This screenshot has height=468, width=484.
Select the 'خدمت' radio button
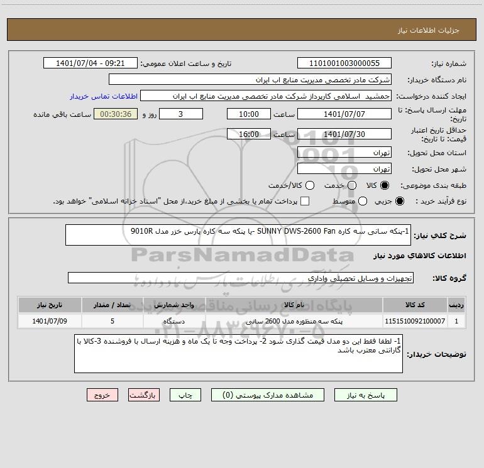(352, 185)
